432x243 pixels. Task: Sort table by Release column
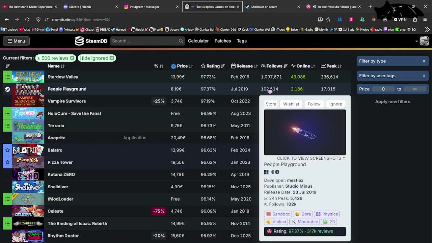pyautogui.click(x=244, y=66)
